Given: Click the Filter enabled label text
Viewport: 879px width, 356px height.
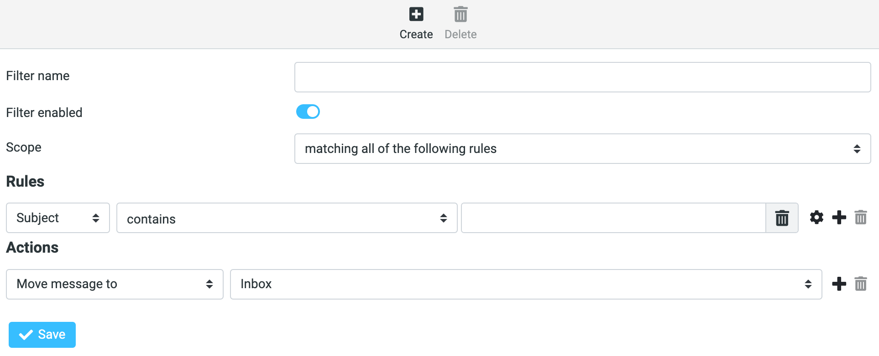Looking at the screenshot, I should point(44,113).
